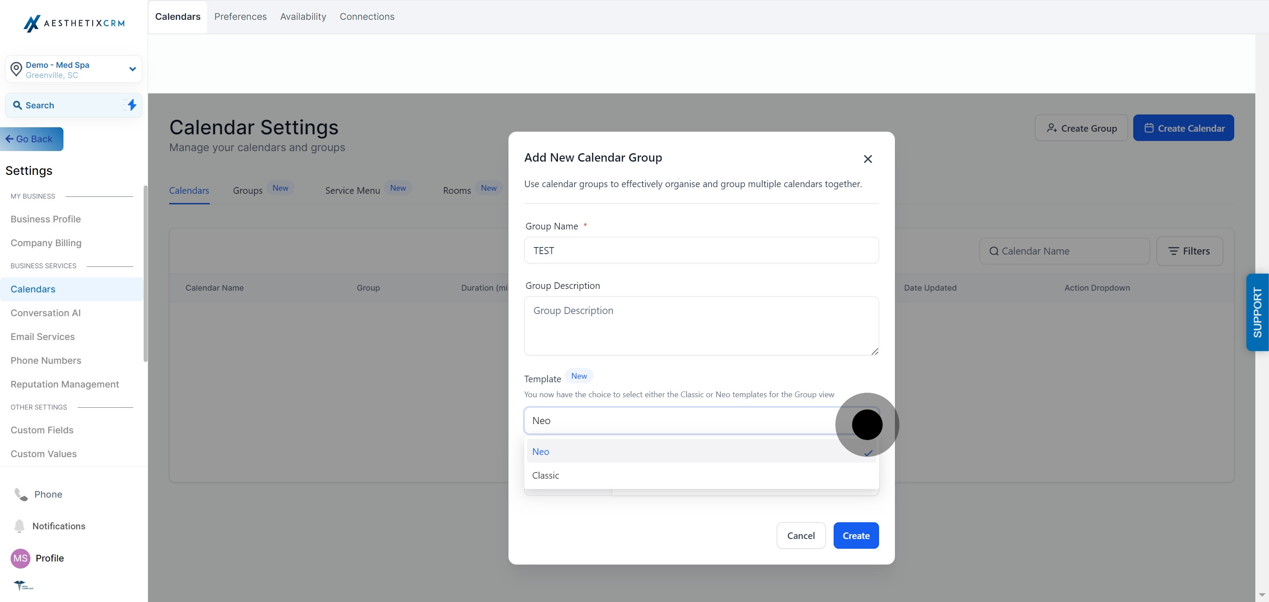Click the location pin icon
Screen dimensions: 1269x602
tap(16, 70)
